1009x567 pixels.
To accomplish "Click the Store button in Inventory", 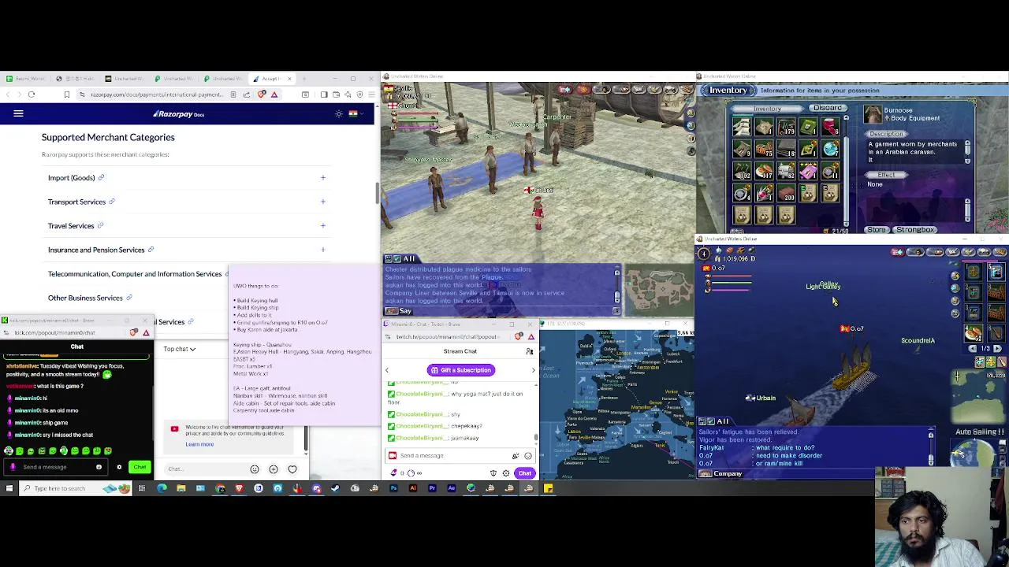I will coord(877,230).
